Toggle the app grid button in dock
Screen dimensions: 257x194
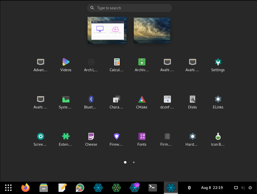coord(8,188)
